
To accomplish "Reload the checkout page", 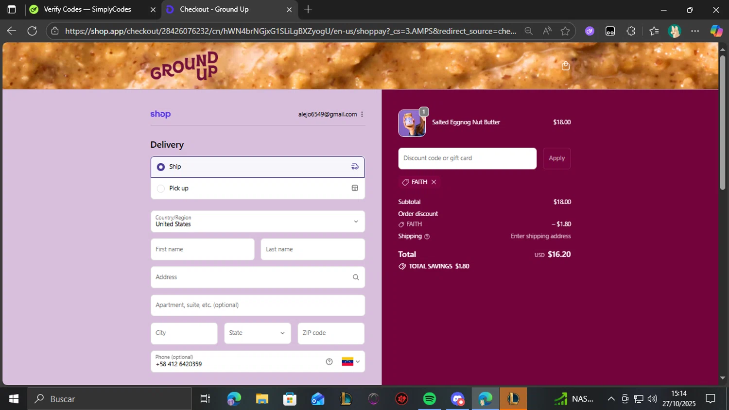I will [32, 31].
